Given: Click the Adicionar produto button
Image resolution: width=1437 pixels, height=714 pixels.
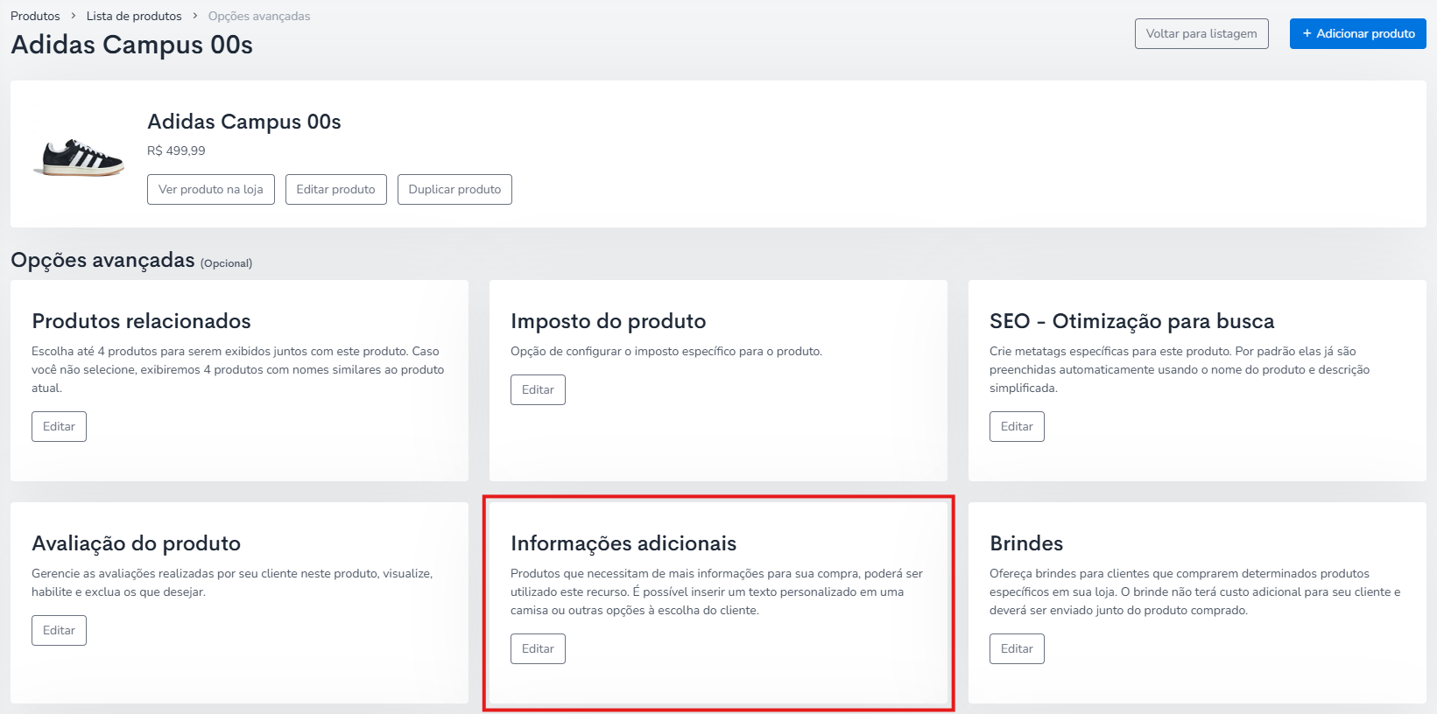Looking at the screenshot, I should click(1358, 33).
